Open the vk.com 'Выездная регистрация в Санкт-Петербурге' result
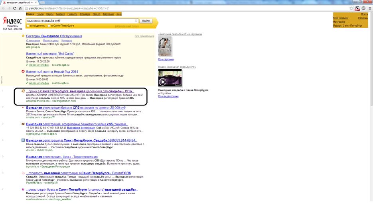The image size is (373, 209). click(x=82, y=141)
